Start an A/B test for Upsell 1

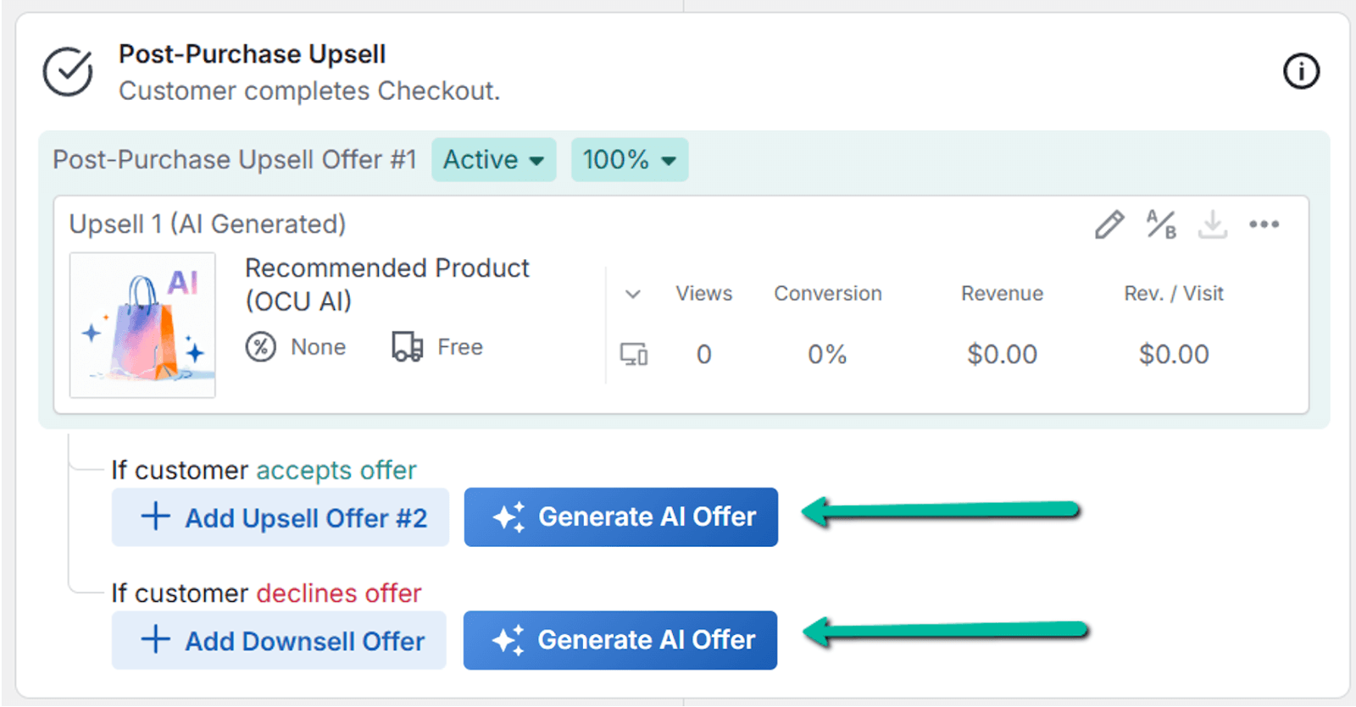(1161, 224)
